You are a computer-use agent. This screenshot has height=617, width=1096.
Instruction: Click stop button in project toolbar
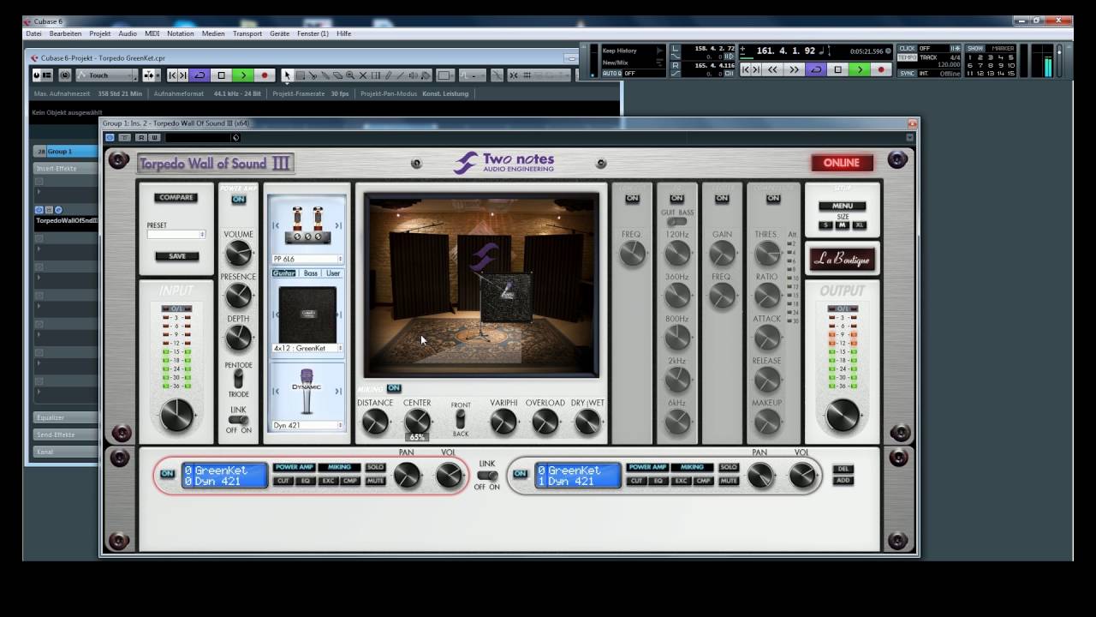tap(221, 75)
